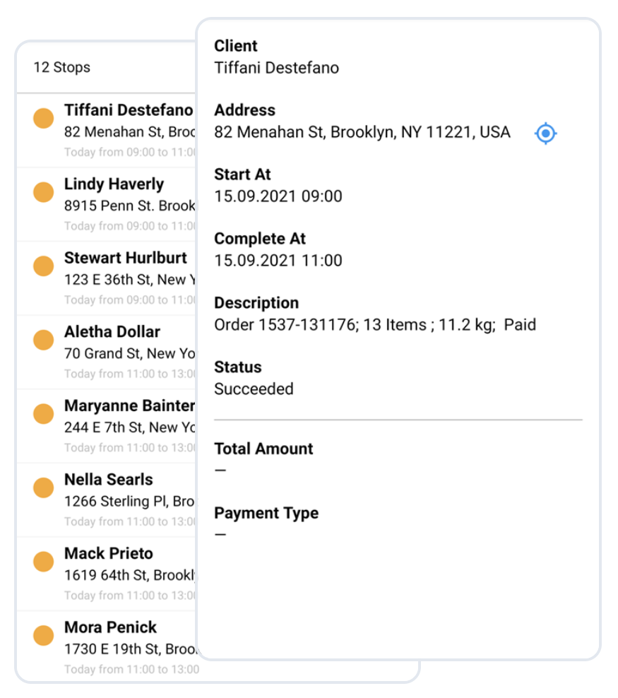The height and width of the screenshot is (698, 618).
Task: Click the Payment Type value field
Action: click(220, 533)
